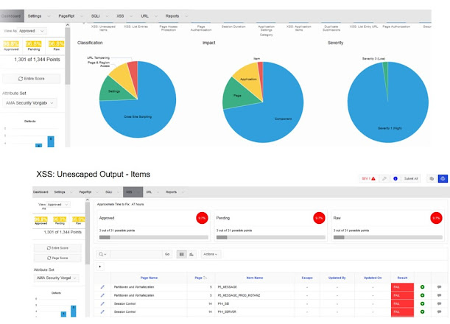Open comment bubble for P5_MESSAGE row
This screenshot has width=450, height=324.
(439, 287)
